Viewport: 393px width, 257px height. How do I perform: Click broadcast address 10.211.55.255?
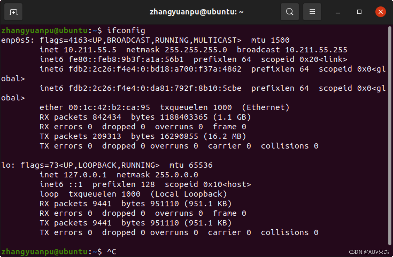pyautogui.click(x=316, y=50)
